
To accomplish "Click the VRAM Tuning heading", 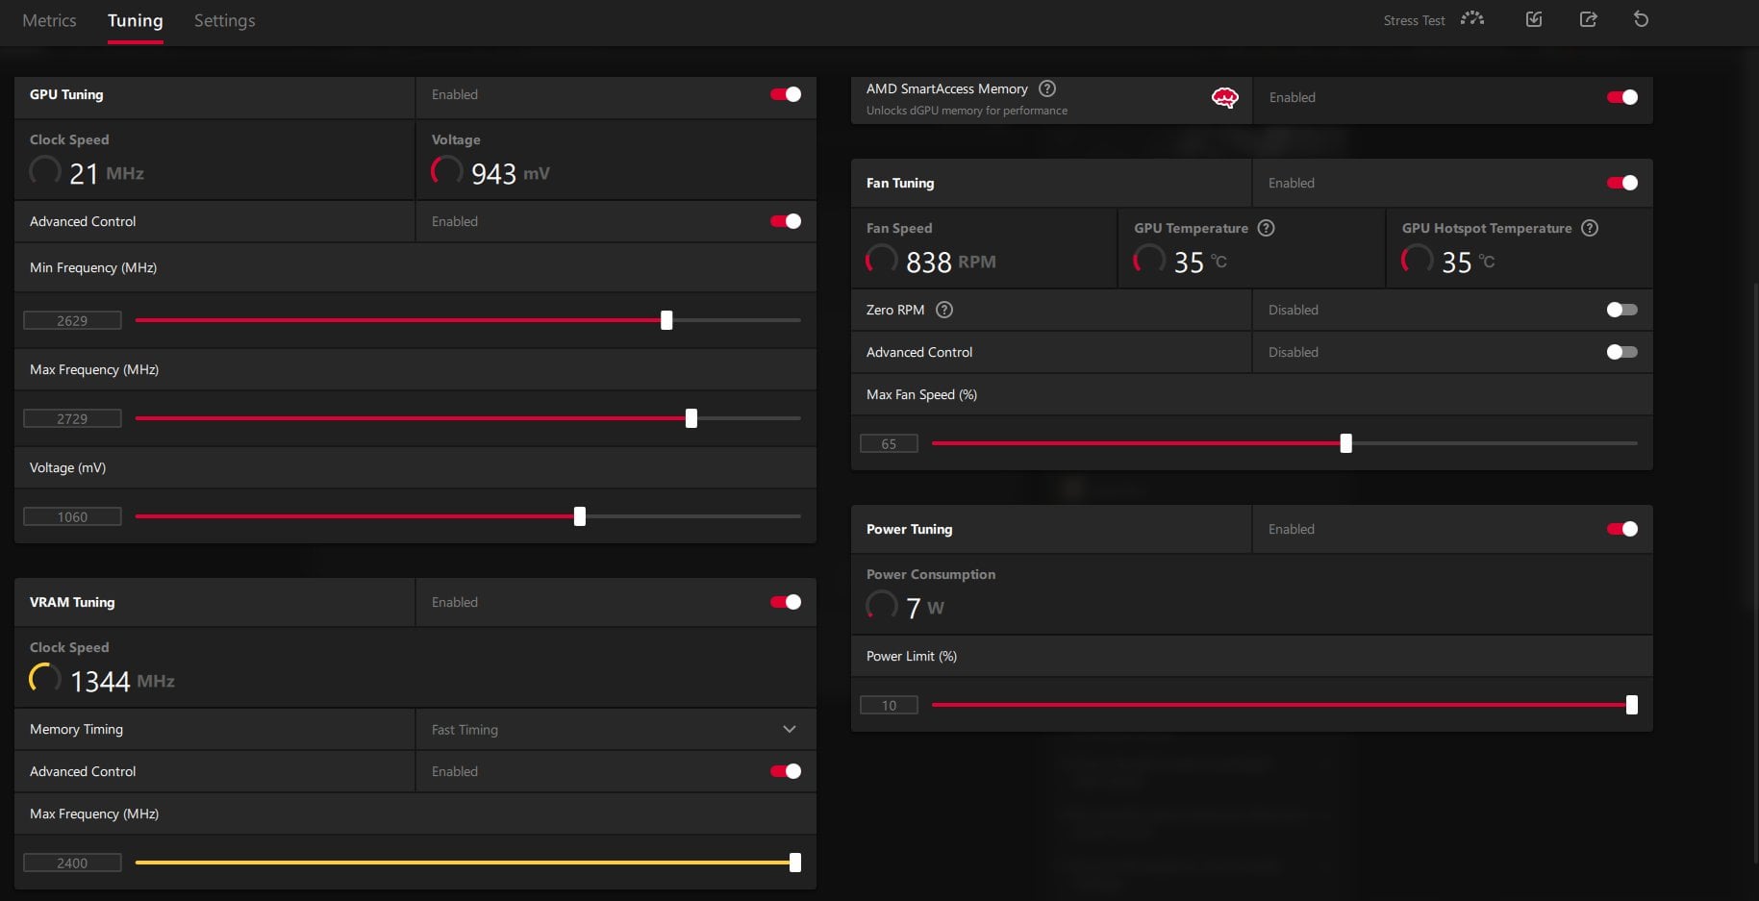I will [72, 602].
